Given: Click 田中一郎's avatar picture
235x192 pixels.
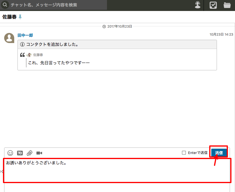Looking at the screenshot, I should [x=9, y=38].
